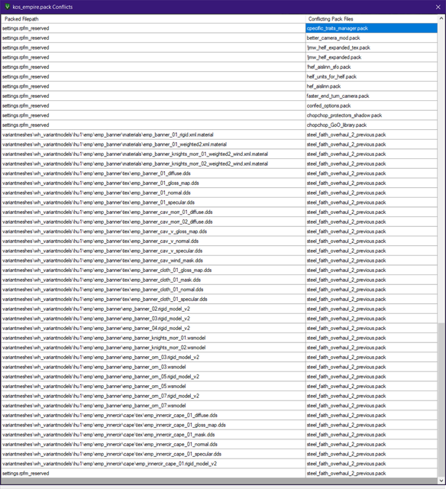Screen dimensions: 446x489
Task: Click the scrollbar up arrow
Action: coord(441,18)
